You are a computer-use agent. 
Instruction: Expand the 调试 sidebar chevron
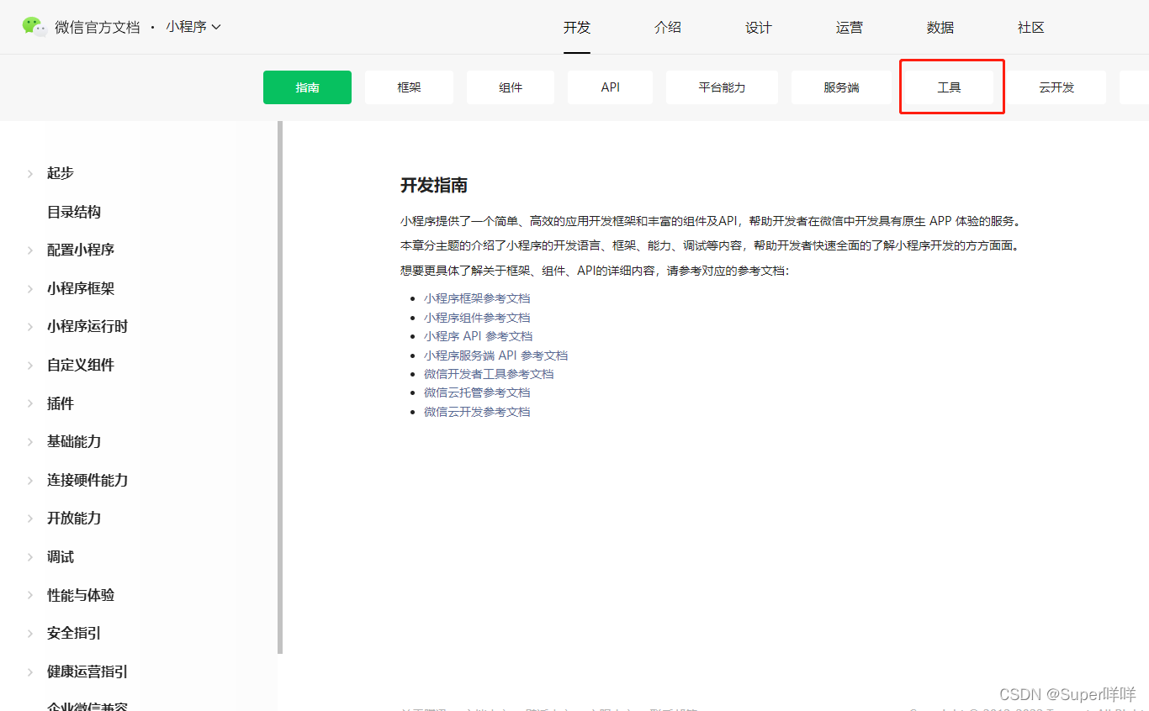pos(30,557)
